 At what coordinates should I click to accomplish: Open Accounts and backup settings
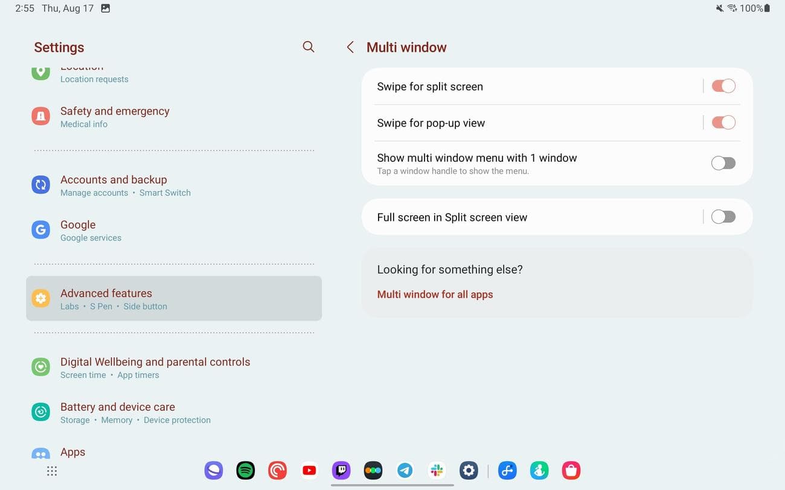[174, 185]
